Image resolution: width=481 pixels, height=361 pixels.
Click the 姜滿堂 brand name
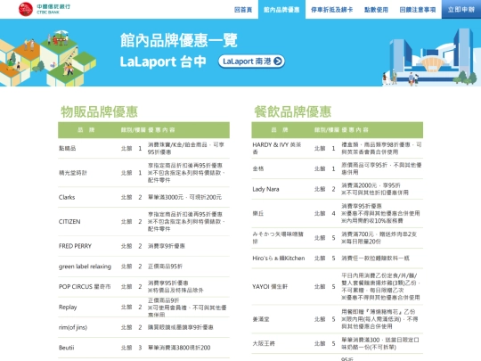pyautogui.click(x=261, y=319)
